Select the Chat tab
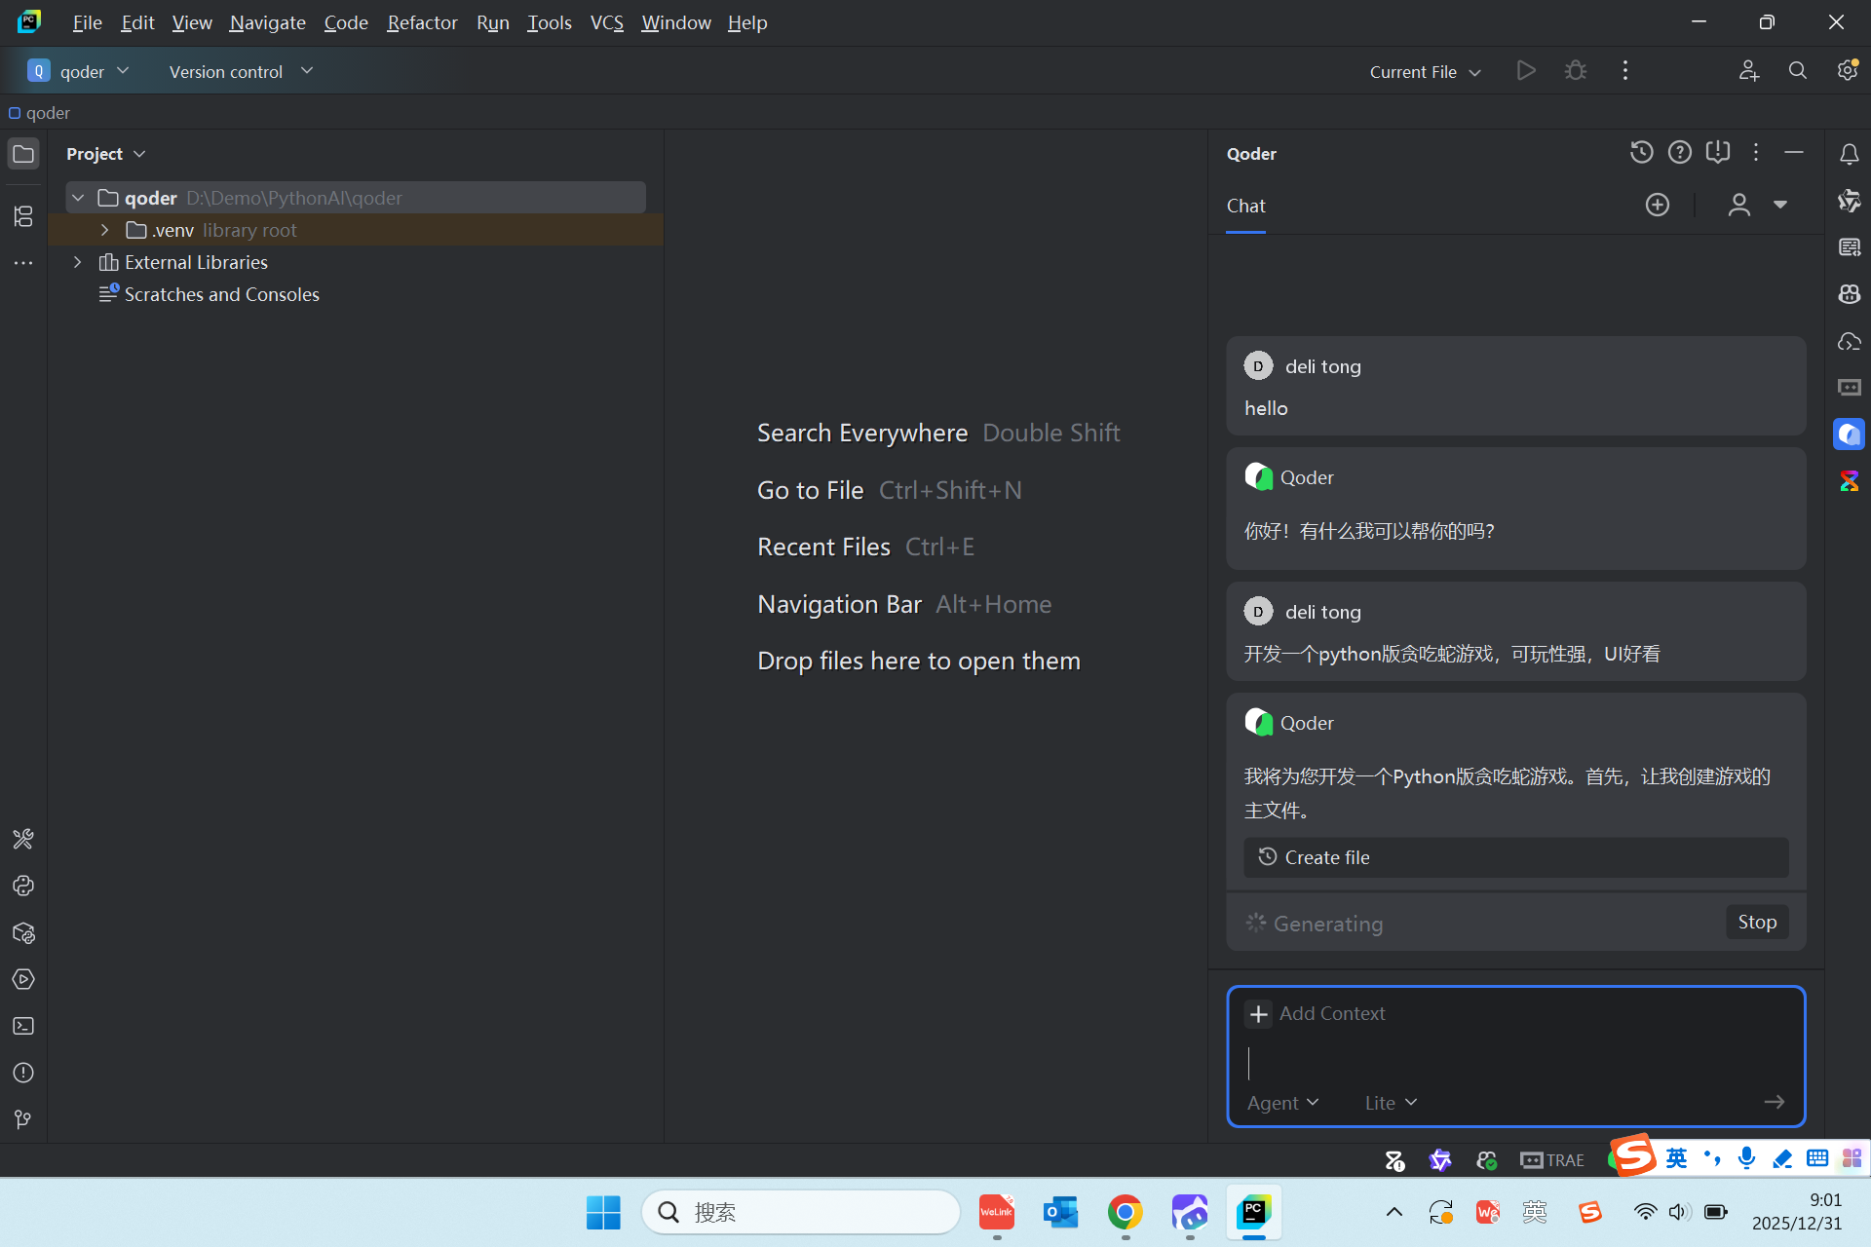 pyautogui.click(x=1245, y=206)
